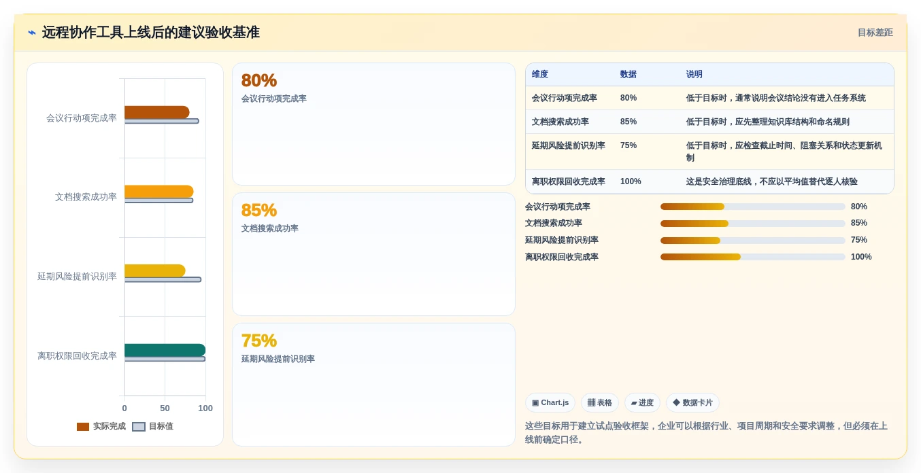Click the gray target bar for 延期风险提前识别率
921x473 pixels.
(163, 279)
